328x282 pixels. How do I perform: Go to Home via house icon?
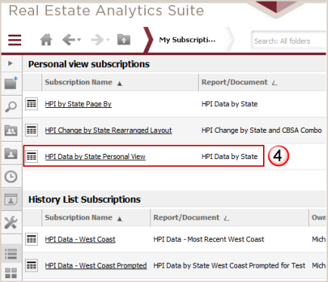[46, 40]
